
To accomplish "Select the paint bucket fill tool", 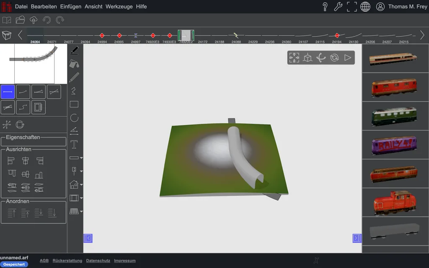I will pos(74,64).
